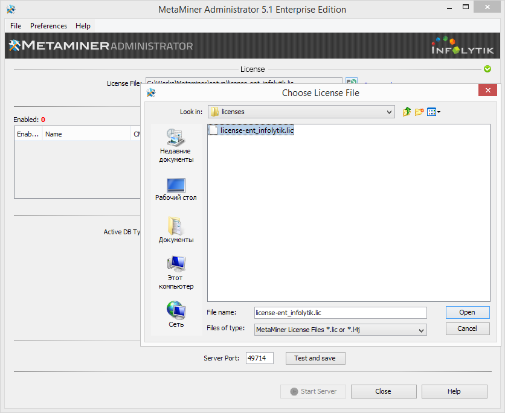This screenshot has width=505, height=413.
Task: Click the License File path field
Action: (x=244, y=81)
